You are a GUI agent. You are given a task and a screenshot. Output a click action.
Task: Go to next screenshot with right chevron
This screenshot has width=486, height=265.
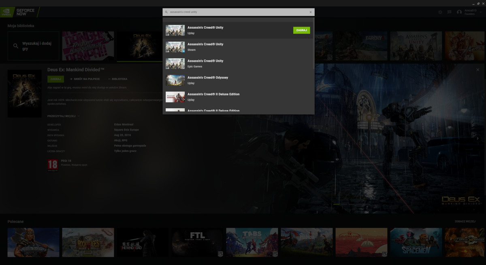477,139
